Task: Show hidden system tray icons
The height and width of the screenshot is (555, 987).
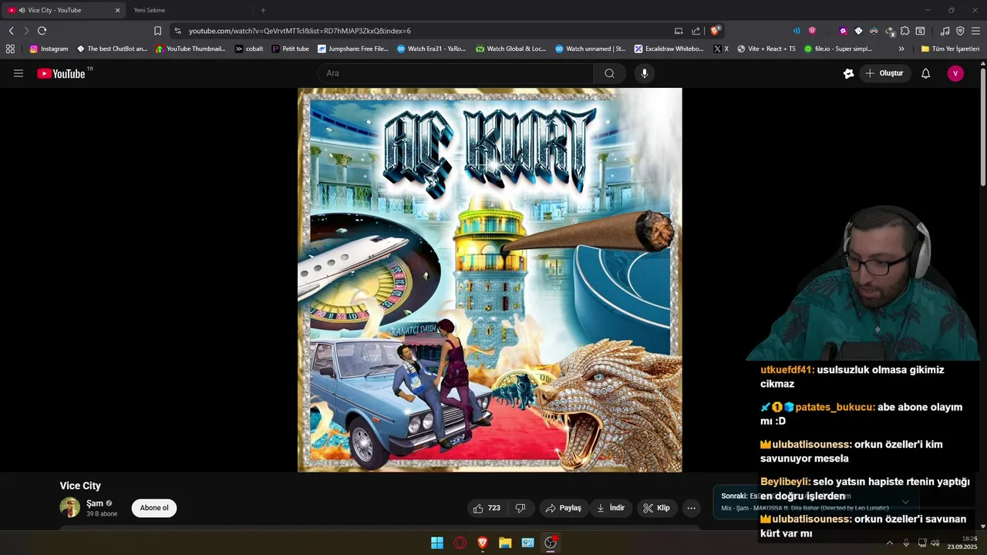Action: click(x=889, y=543)
